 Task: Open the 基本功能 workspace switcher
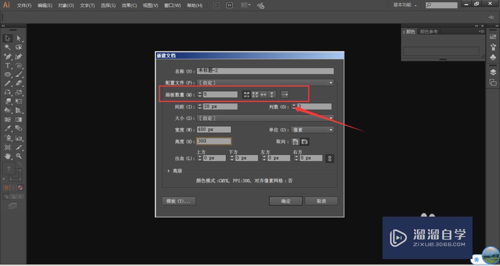(x=405, y=5)
